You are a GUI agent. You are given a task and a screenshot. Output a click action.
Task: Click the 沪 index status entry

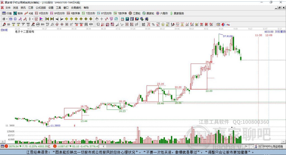click(27, 146)
